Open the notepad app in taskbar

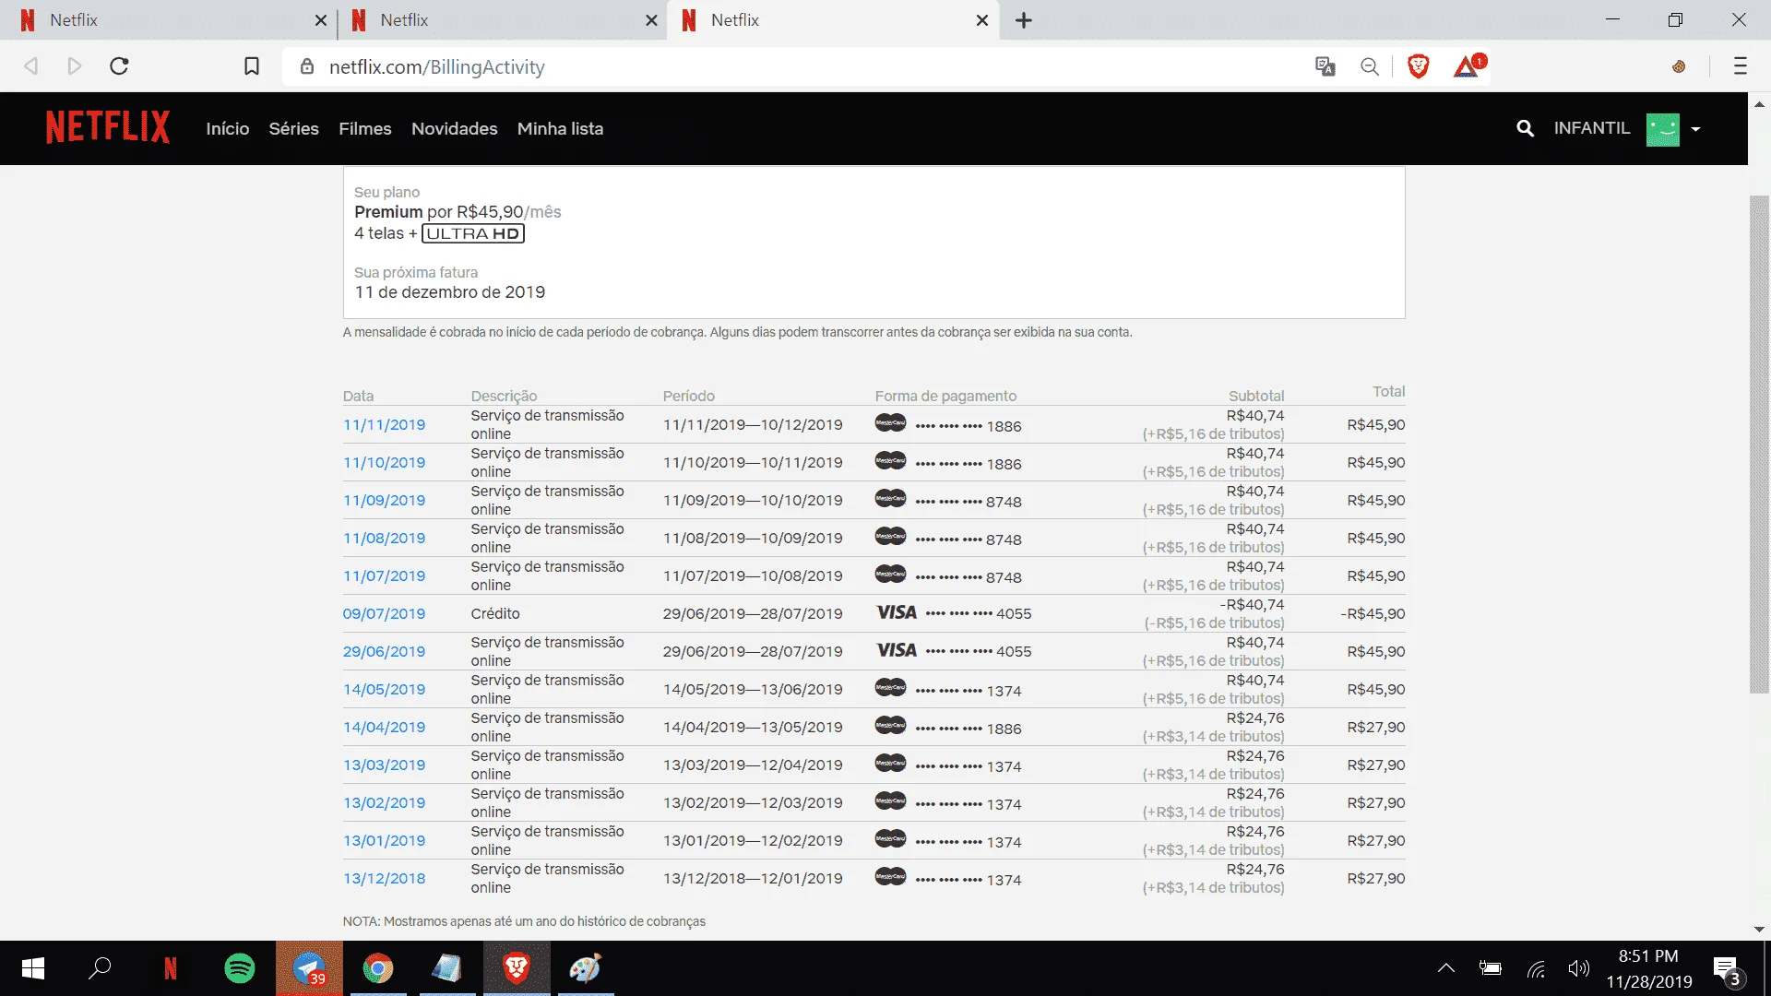(x=447, y=968)
